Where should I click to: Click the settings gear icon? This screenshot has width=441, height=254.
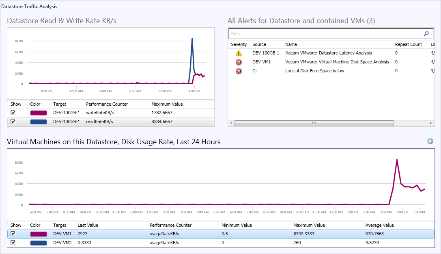[430, 141]
